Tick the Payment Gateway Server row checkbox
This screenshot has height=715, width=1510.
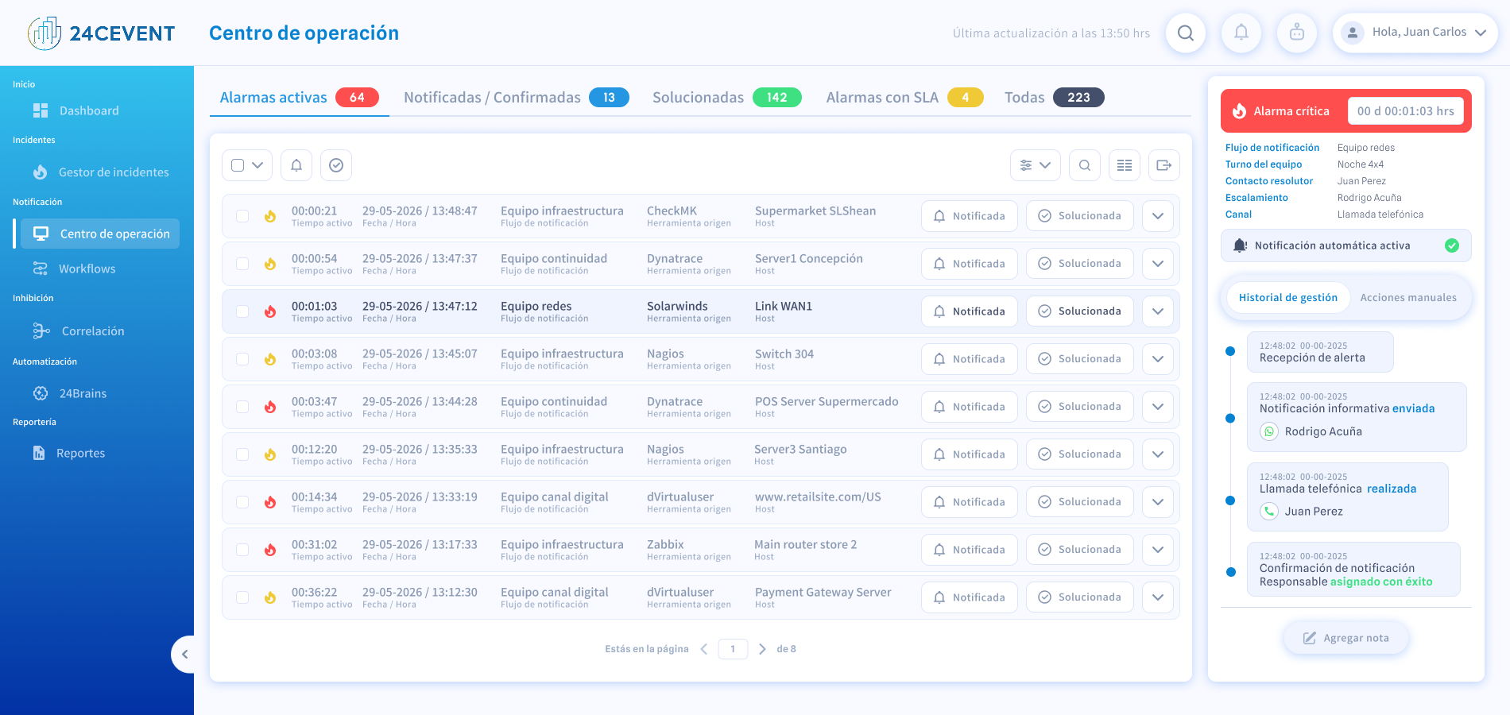pyautogui.click(x=242, y=597)
